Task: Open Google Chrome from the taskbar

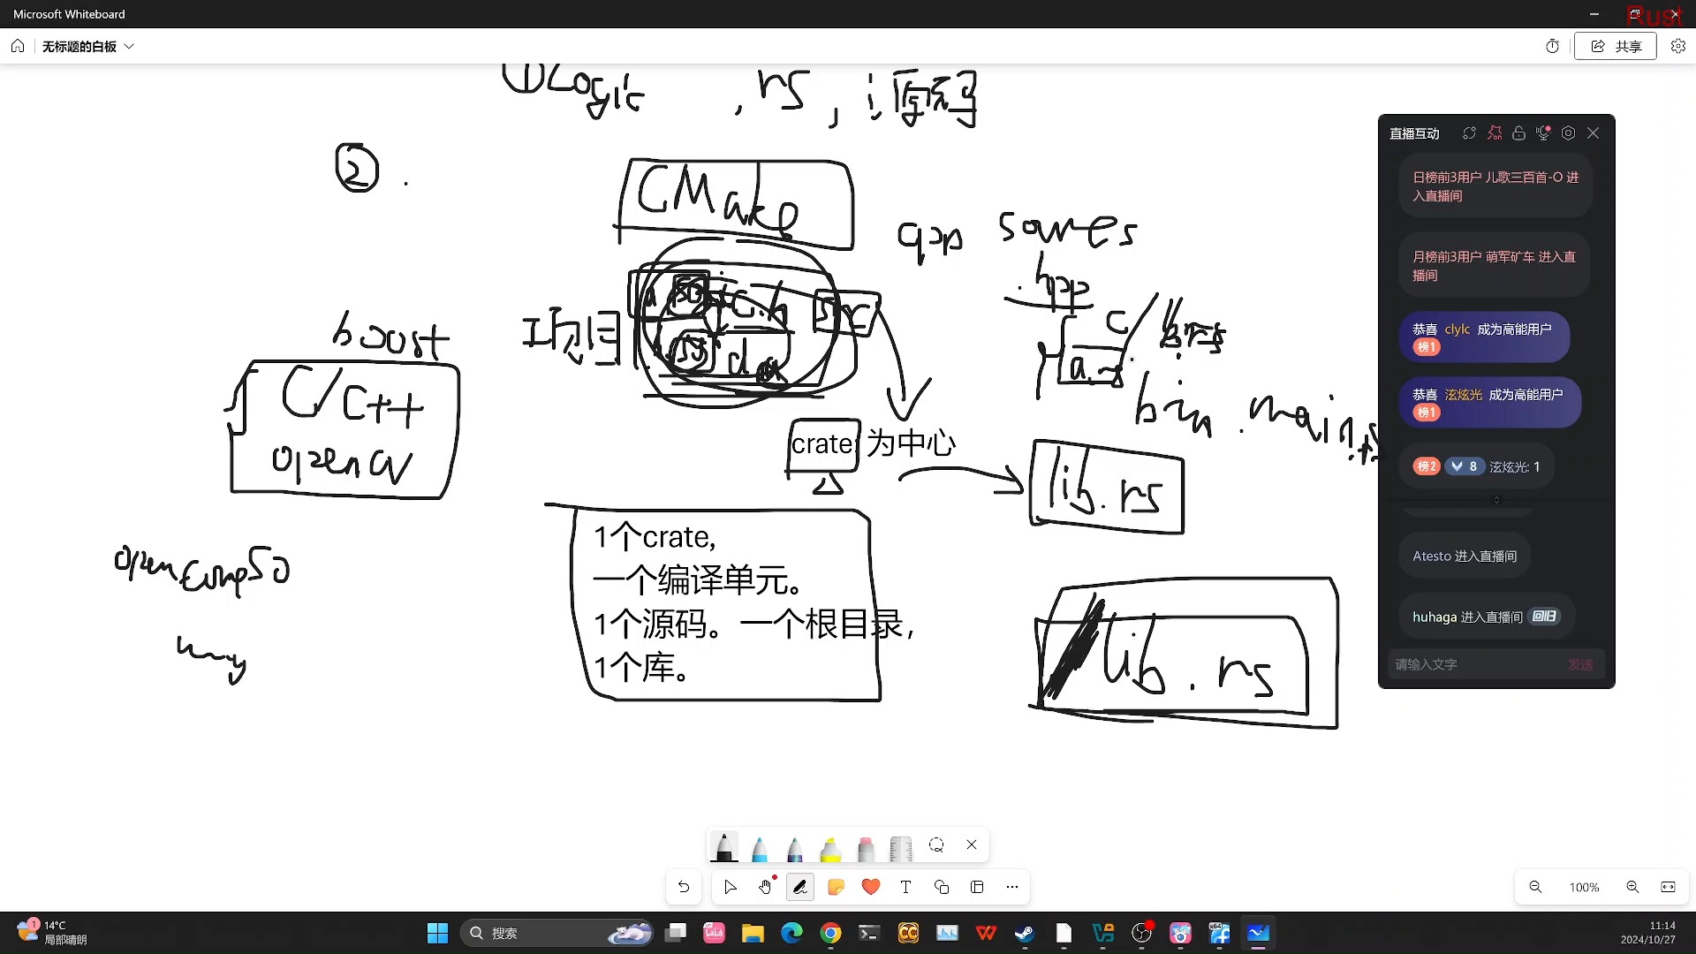Action: pyautogui.click(x=830, y=933)
